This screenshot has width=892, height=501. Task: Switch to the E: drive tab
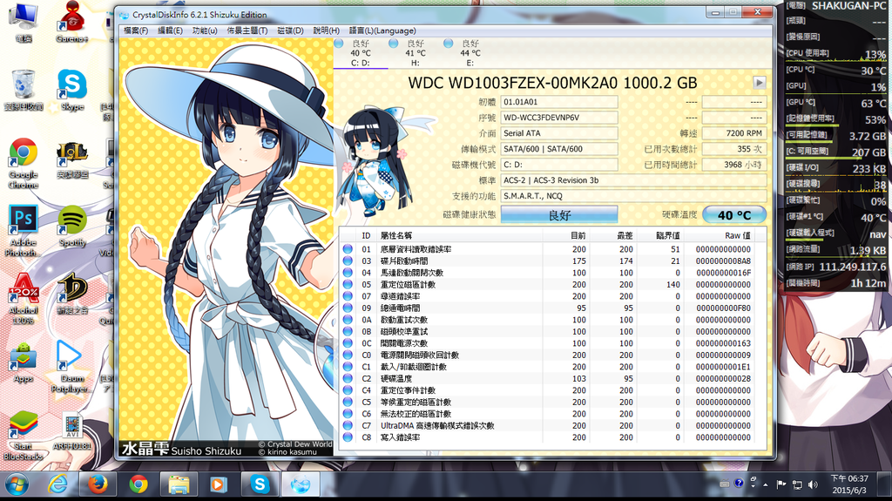[470, 52]
